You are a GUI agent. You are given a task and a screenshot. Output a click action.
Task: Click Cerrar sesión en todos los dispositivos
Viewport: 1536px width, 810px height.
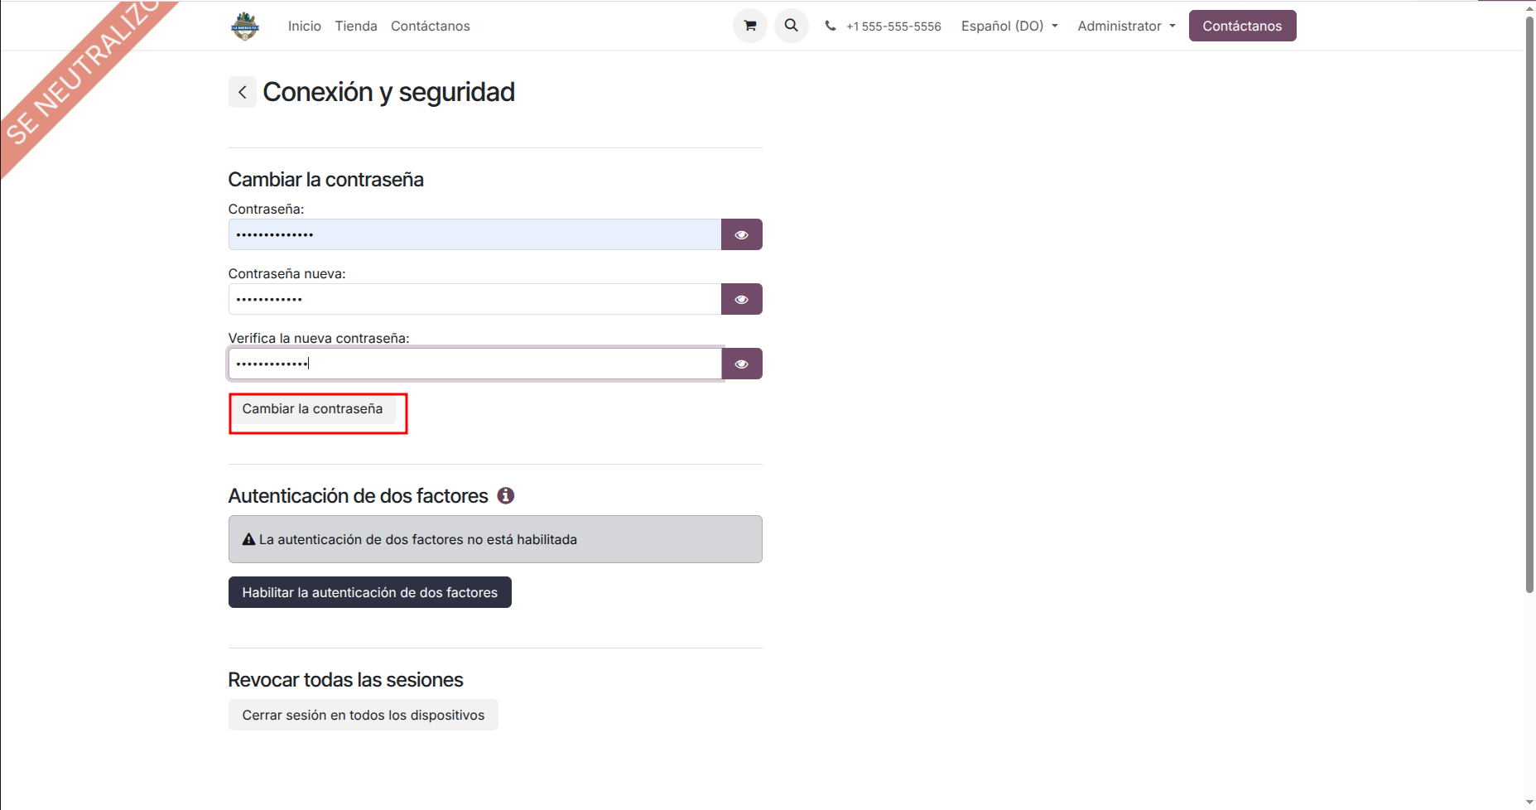point(364,715)
